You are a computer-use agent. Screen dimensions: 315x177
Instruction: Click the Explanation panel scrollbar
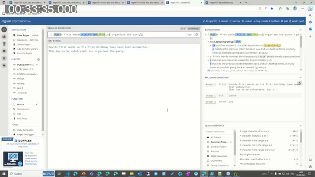coord(301,41)
